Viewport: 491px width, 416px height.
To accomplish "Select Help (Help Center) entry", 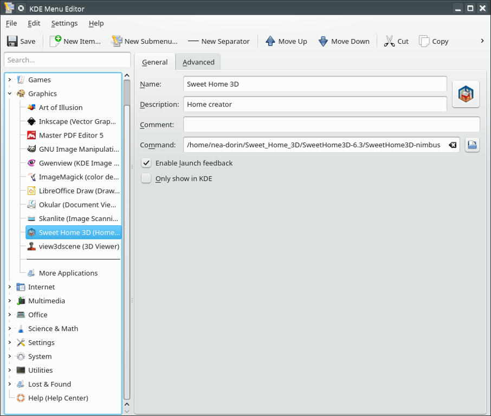I will (52, 398).
